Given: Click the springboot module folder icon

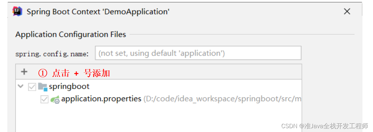Looking at the screenshot, I should click(x=42, y=87).
